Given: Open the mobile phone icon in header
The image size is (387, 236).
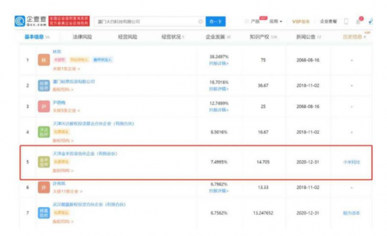Looking at the screenshot, I should (x=346, y=22).
